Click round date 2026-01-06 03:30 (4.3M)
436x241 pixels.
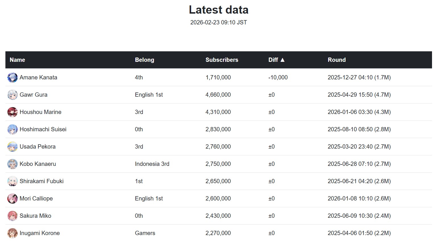tap(359, 112)
